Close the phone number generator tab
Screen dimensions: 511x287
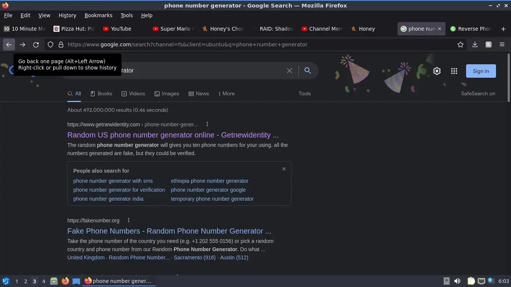click(440, 29)
